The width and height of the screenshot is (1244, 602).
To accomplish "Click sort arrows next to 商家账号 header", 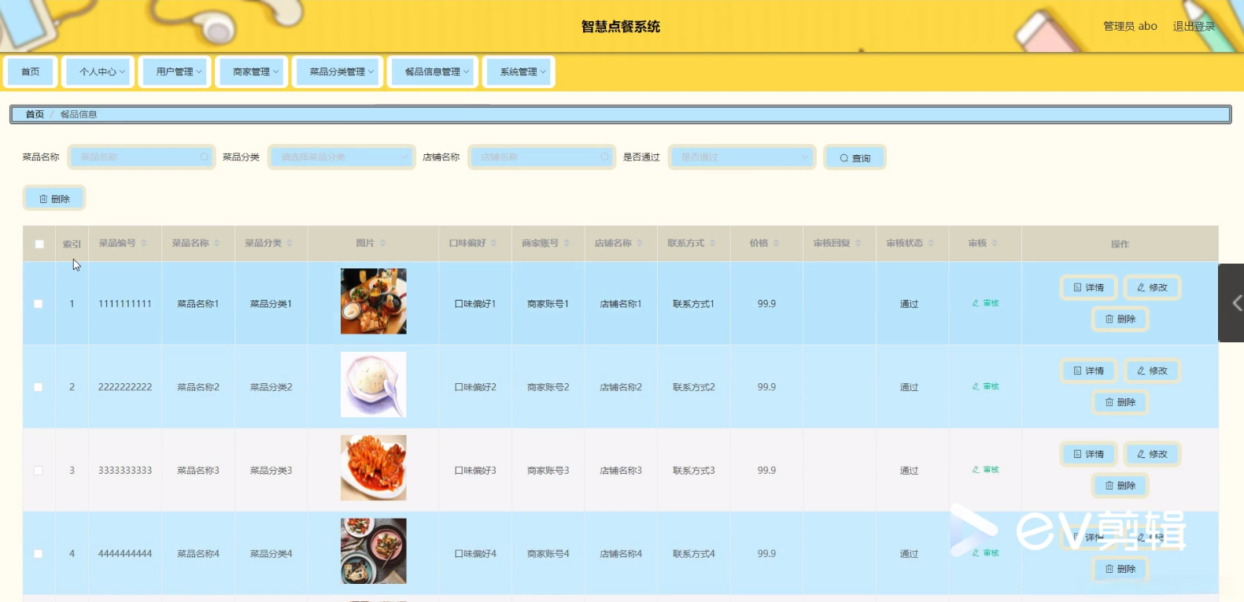I will 567,243.
